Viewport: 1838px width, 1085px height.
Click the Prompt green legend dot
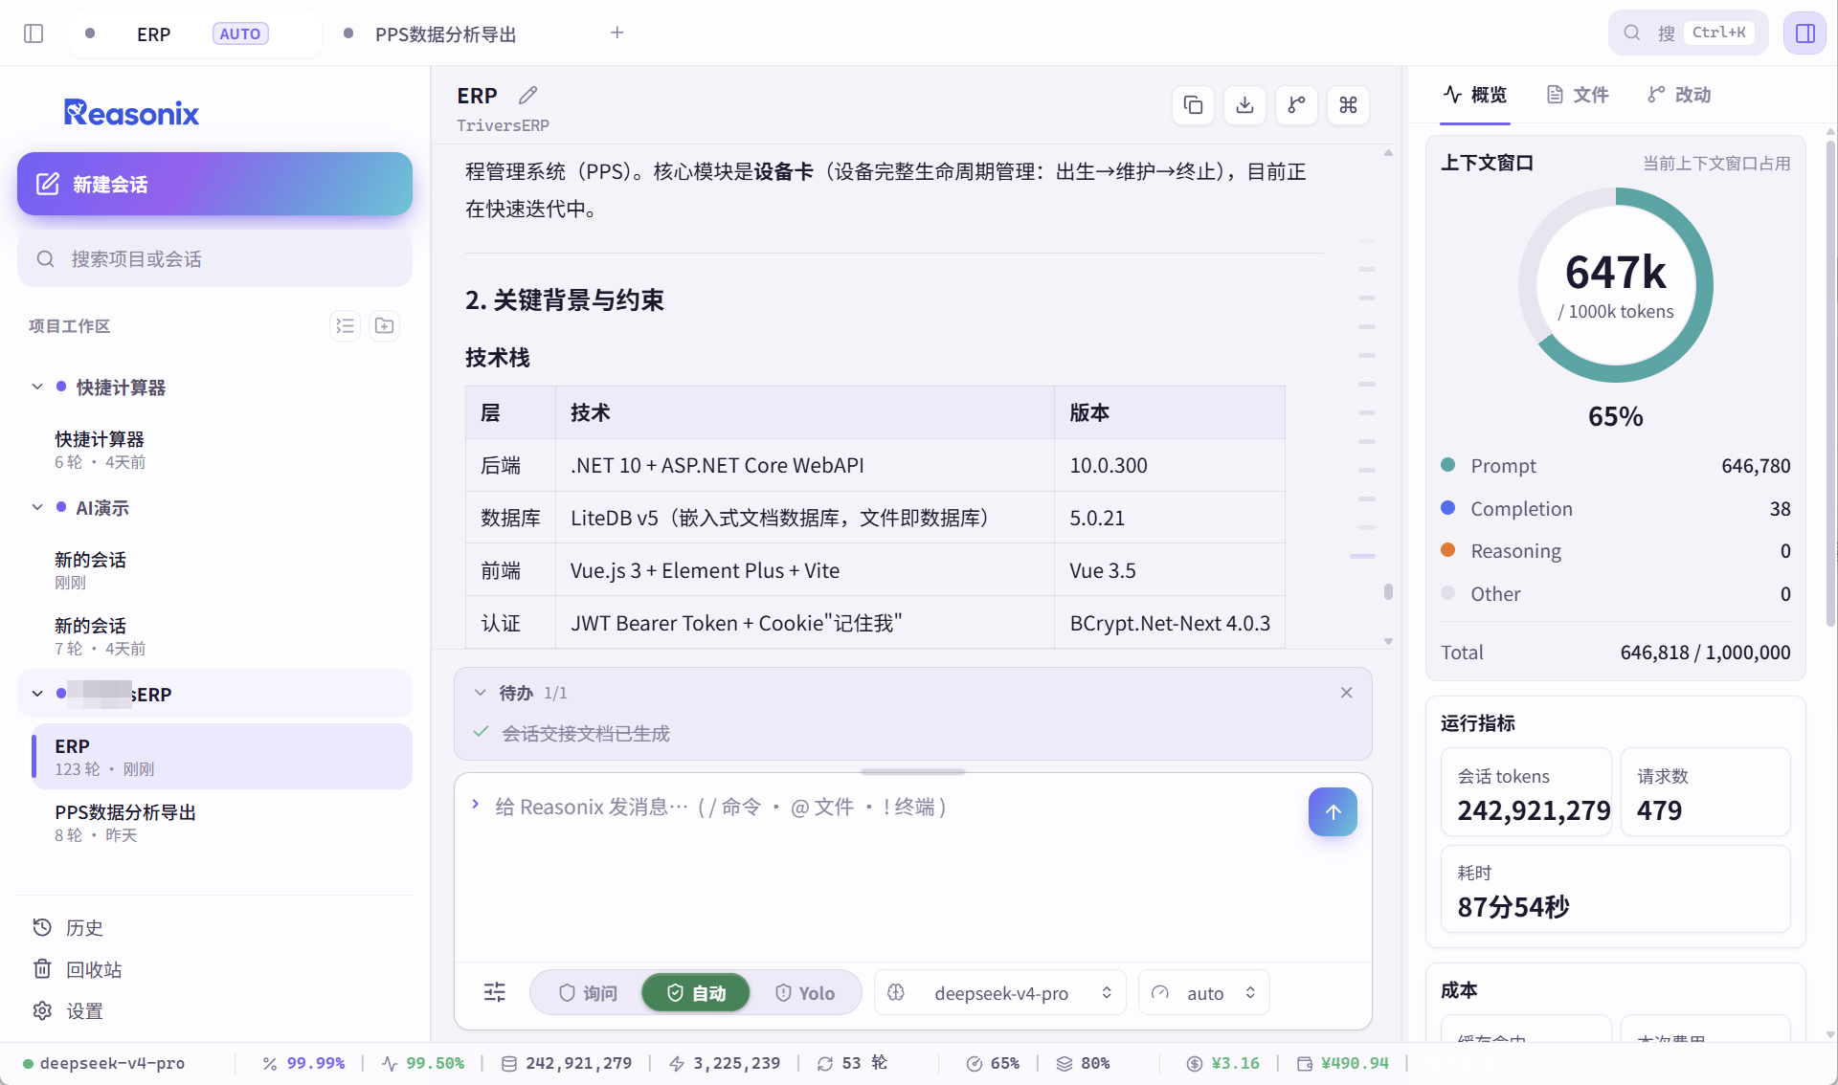tap(1448, 465)
